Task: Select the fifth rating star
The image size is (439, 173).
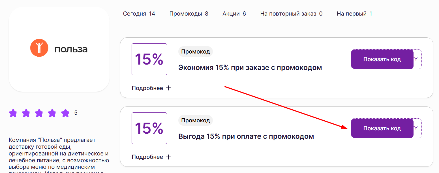Action: (x=65, y=113)
